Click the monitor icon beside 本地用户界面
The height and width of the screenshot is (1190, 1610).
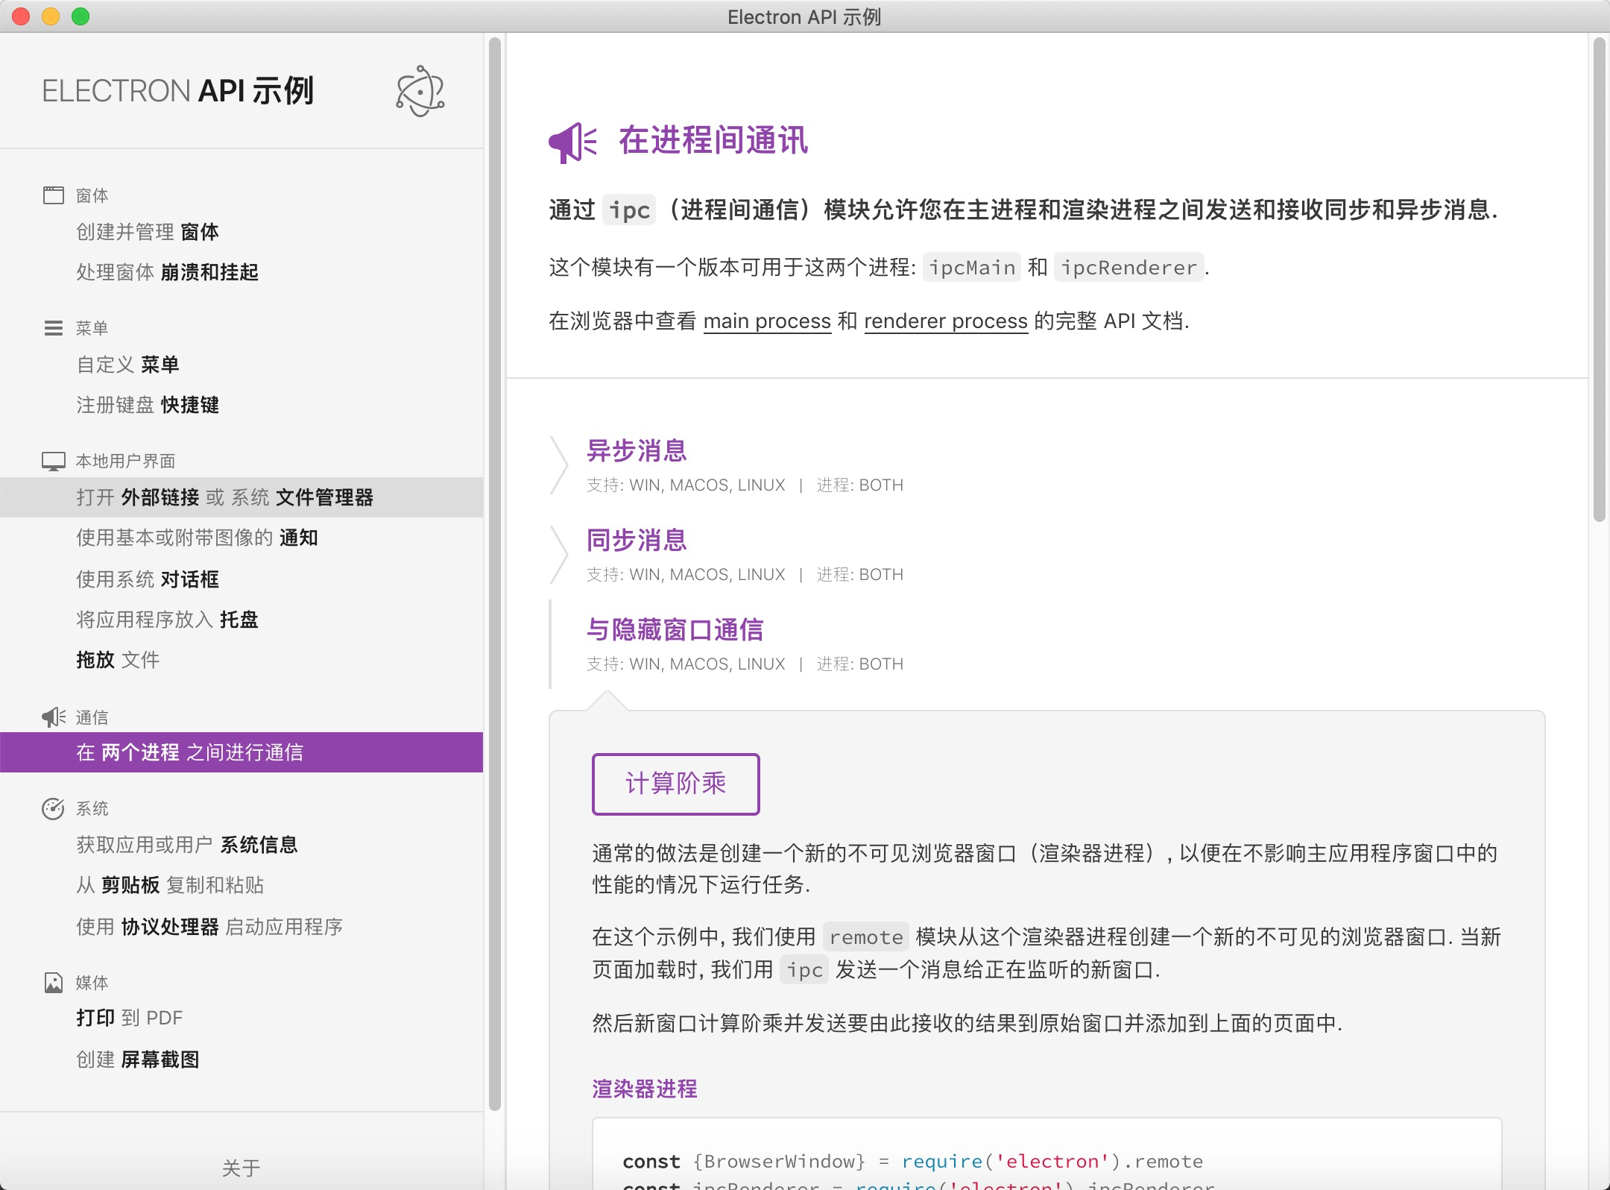tap(54, 461)
